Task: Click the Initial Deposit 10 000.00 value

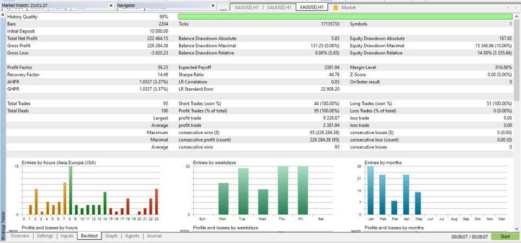Action: 159,31
